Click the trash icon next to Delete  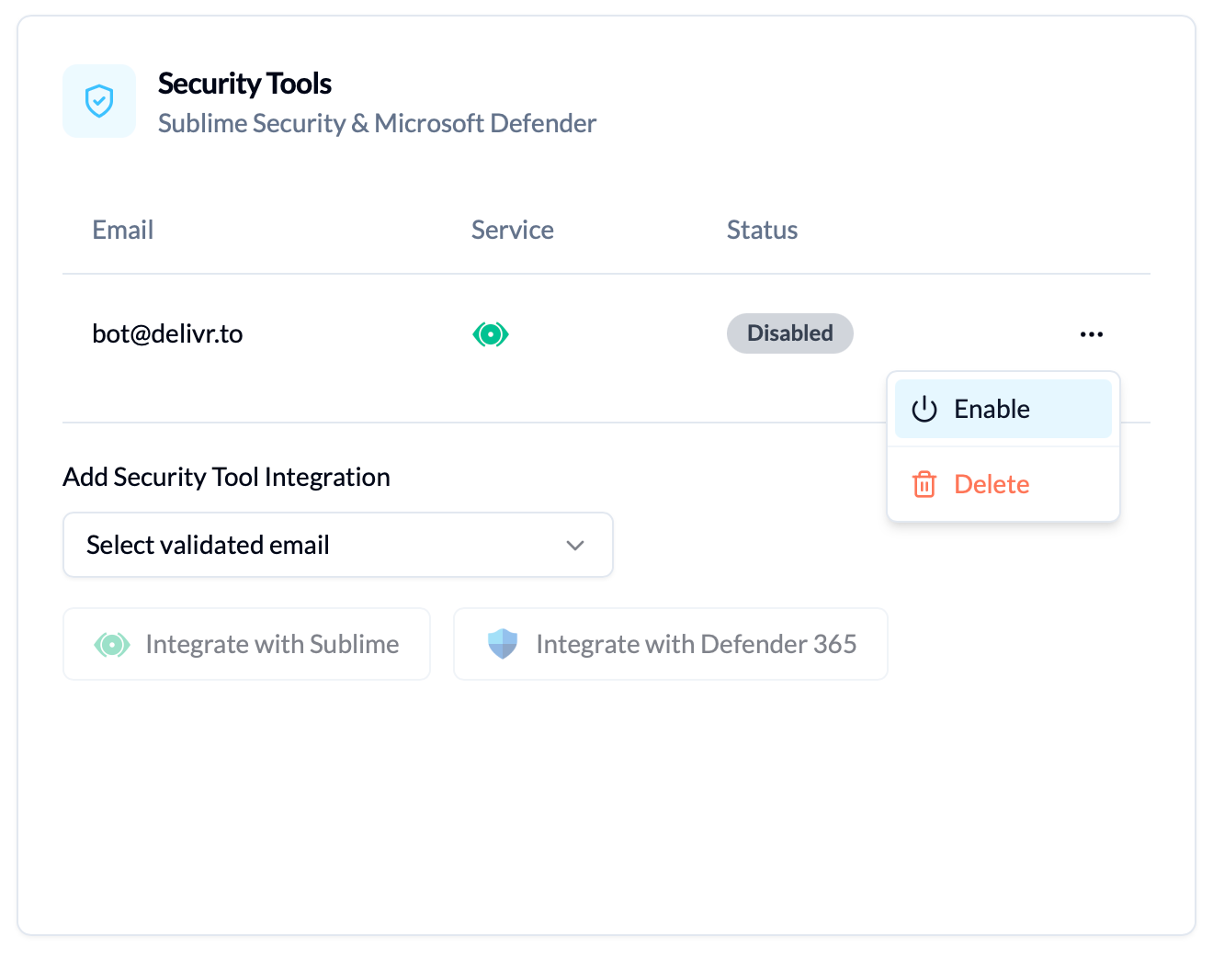[924, 484]
